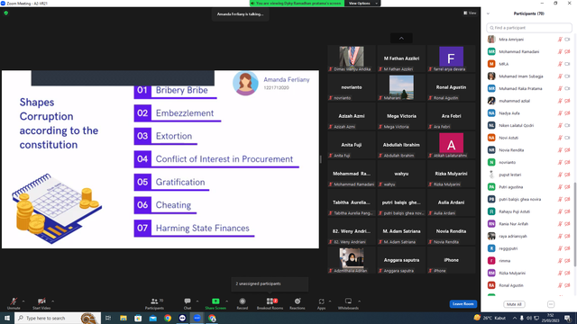Toggle Start Video button
This screenshot has width=577, height=324.
point(41,303)
